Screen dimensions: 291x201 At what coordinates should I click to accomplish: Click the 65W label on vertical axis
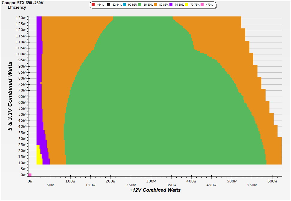pyautogui.click(x=22, y=96)
